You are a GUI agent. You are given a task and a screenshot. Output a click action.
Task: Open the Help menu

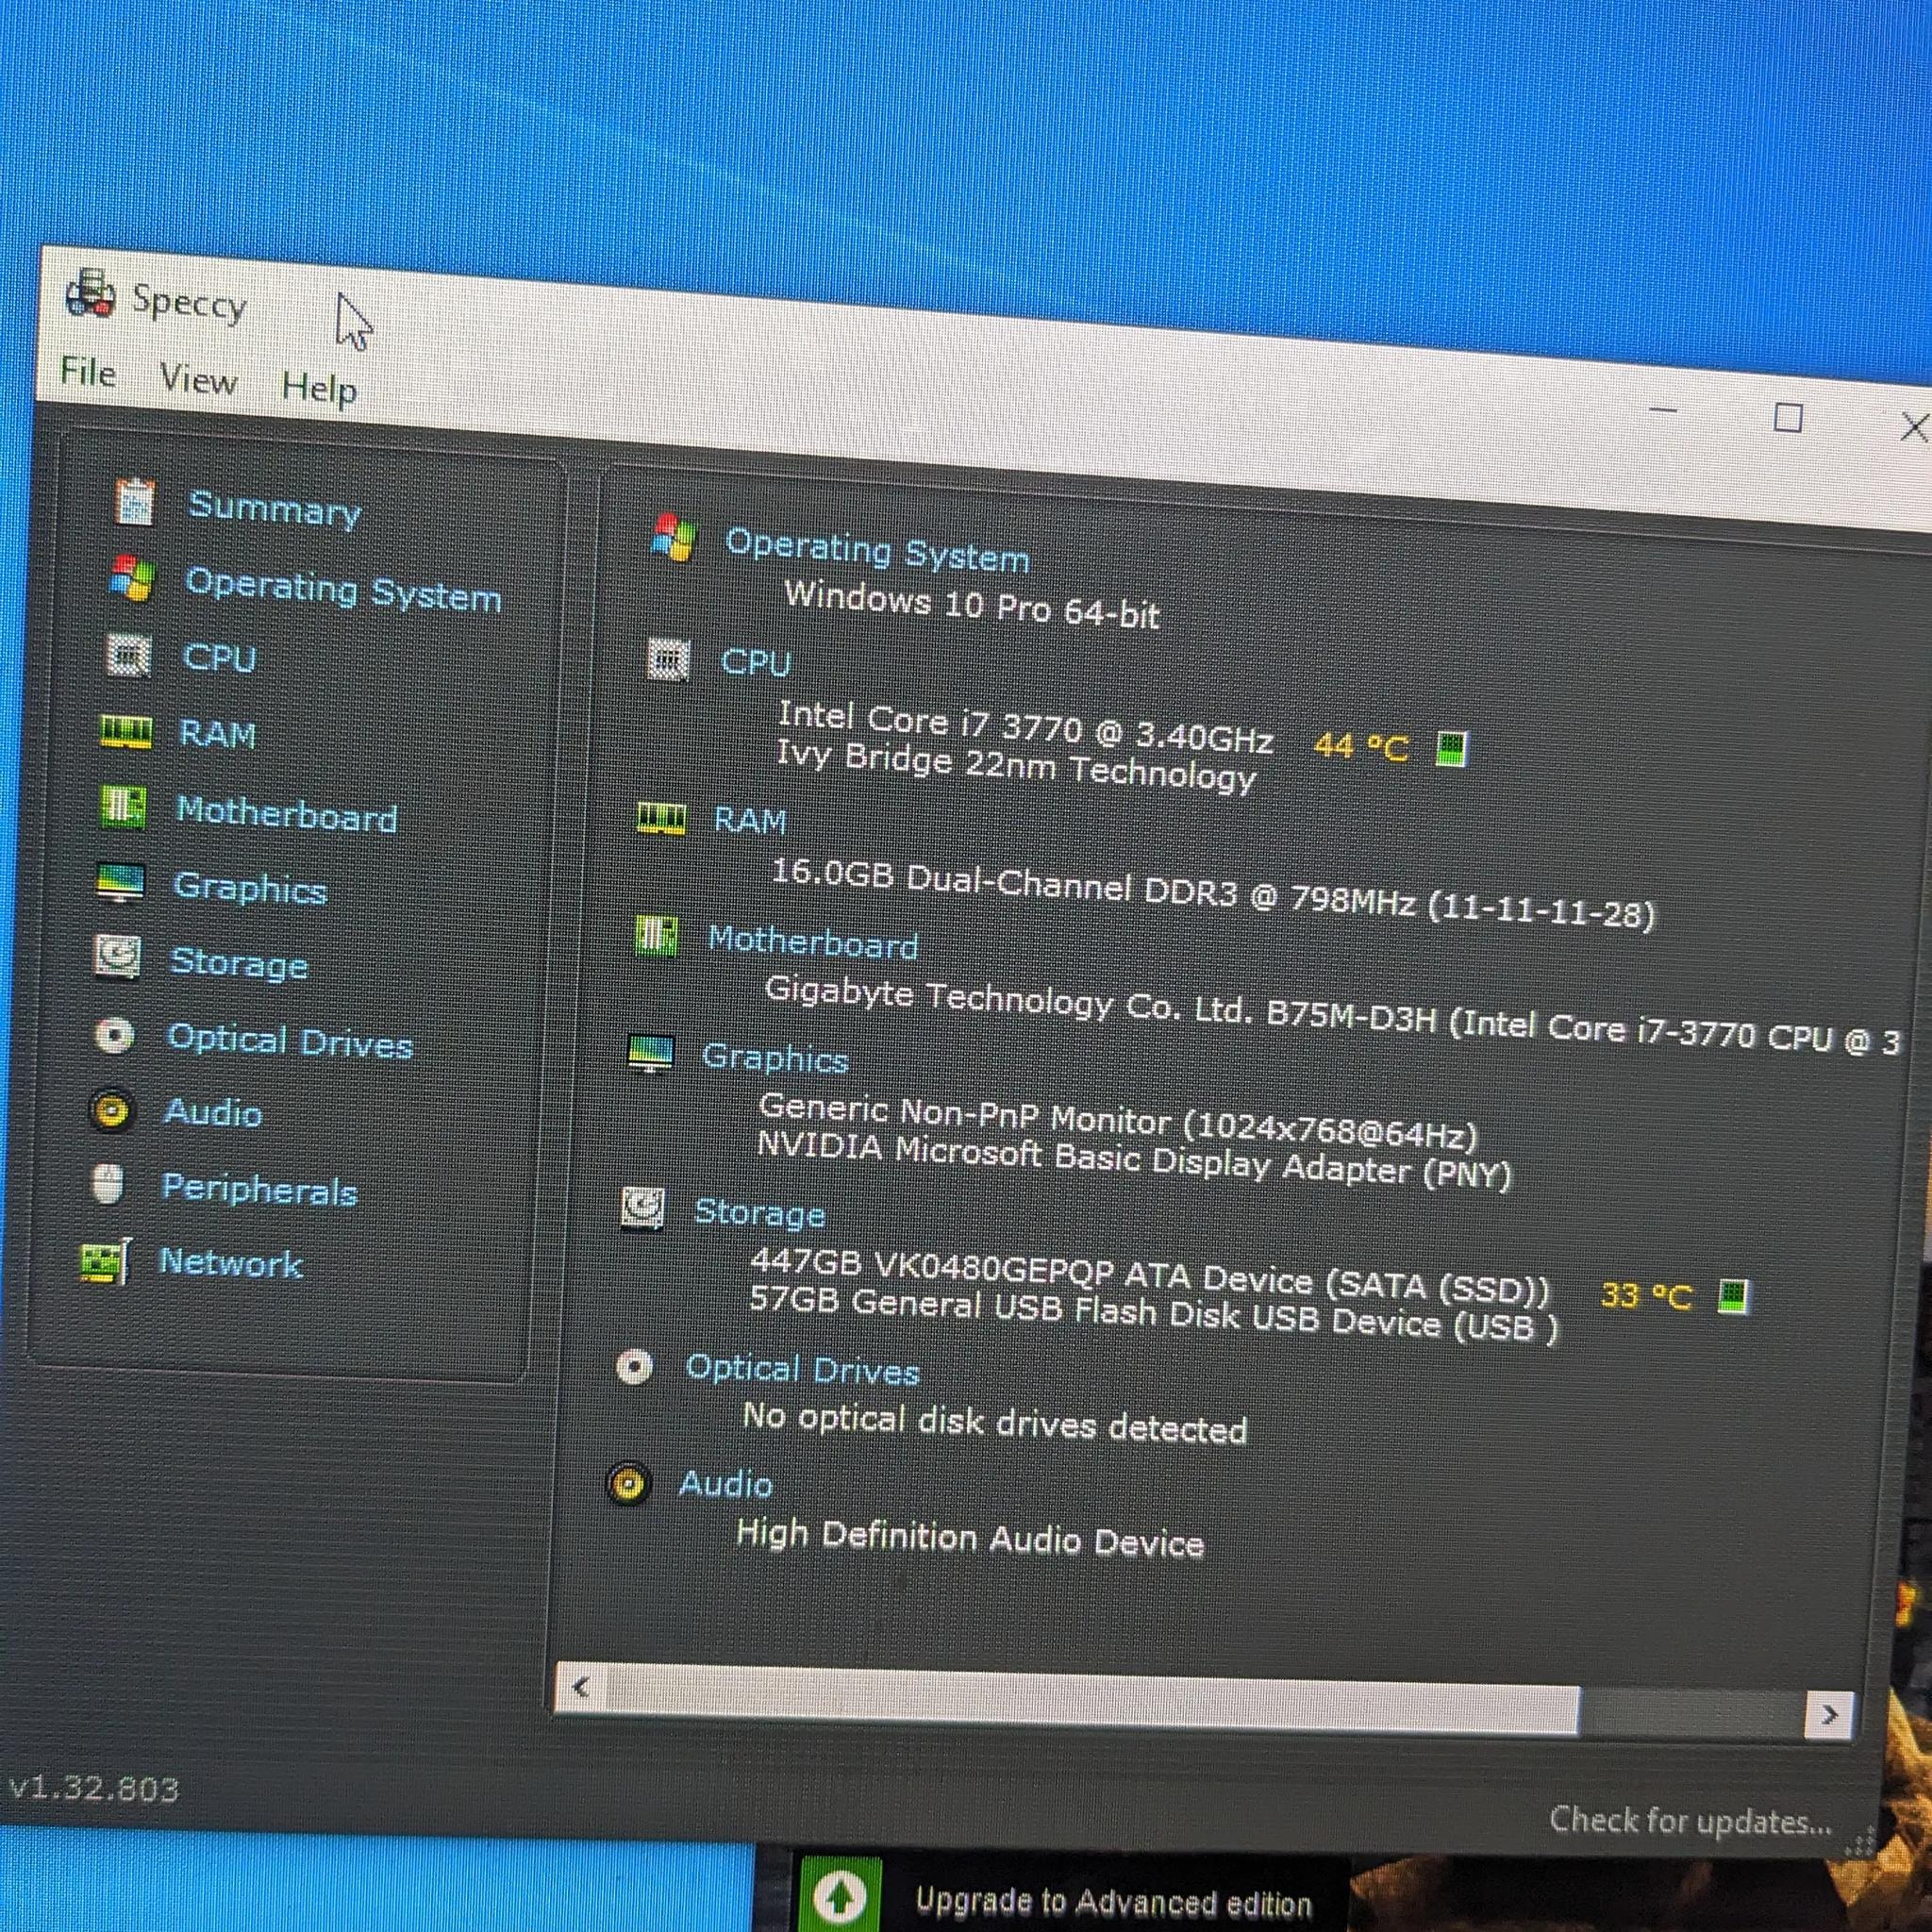click(x=319, y=387)
